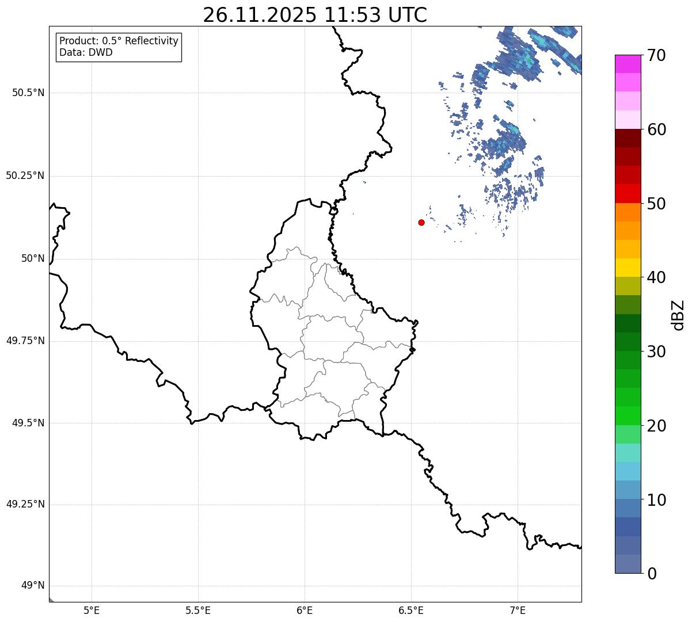This screenshot has height=622, width=692.
Task: Click the 50°N latitude label
Action: point(33,259)
